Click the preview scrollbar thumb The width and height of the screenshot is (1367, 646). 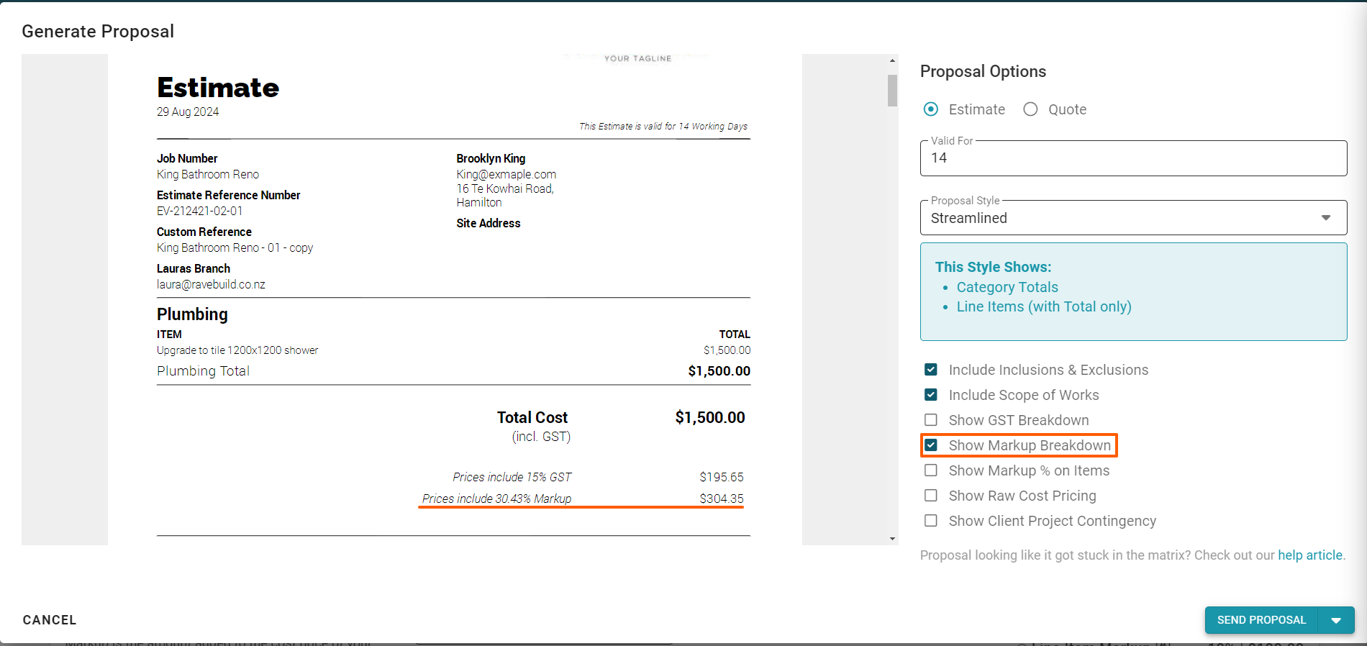point(892,91)
